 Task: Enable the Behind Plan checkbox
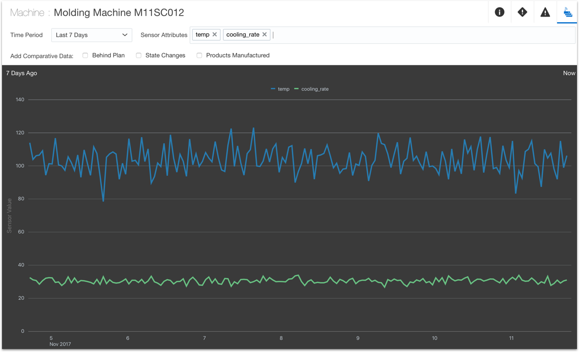[x=85, y=55]
